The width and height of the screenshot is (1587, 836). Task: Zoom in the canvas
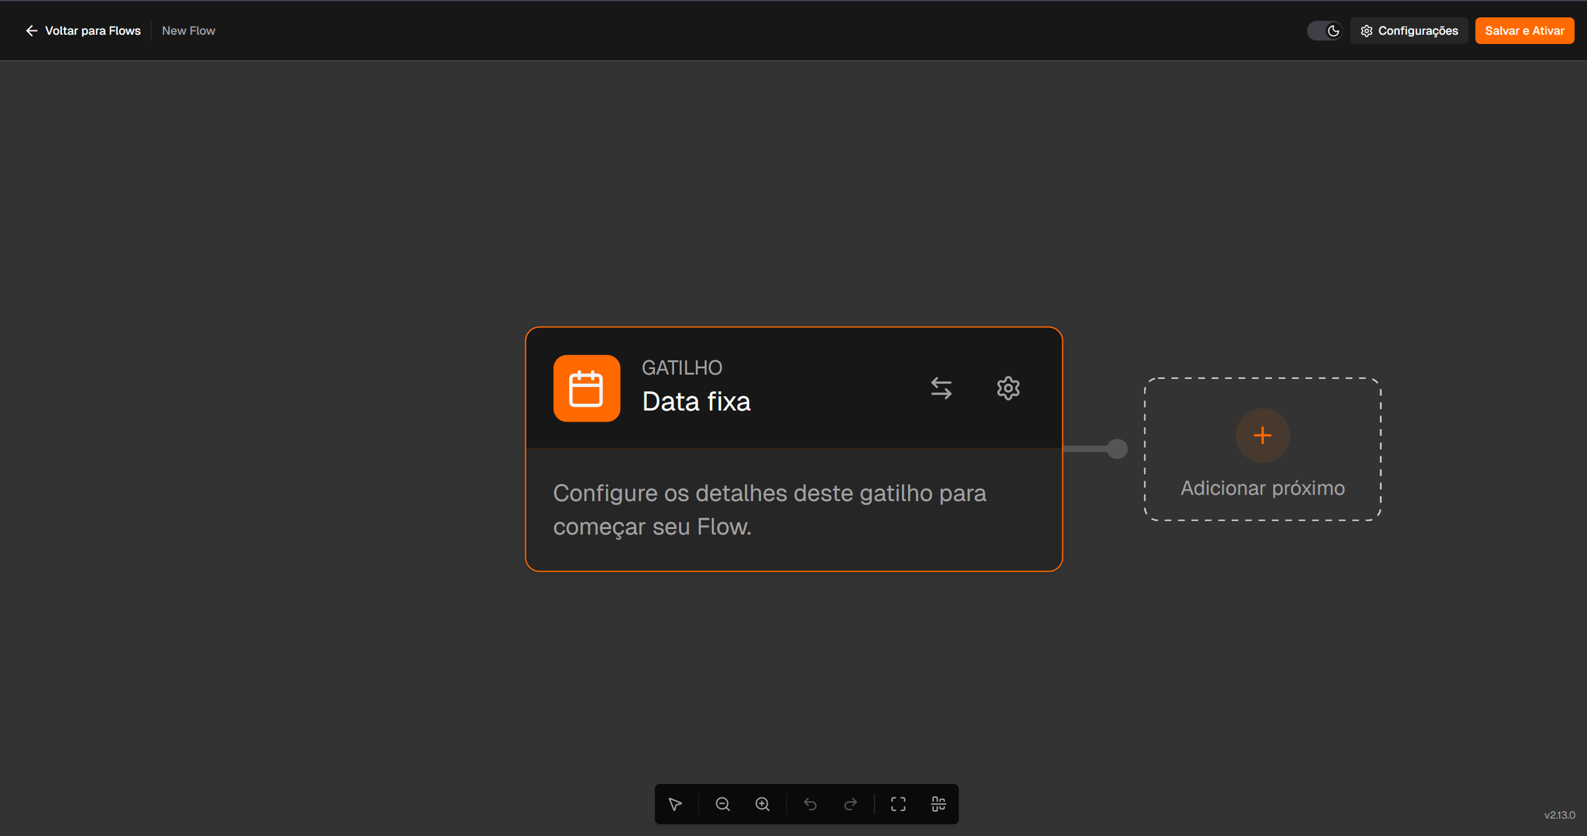tap(763, 804)
